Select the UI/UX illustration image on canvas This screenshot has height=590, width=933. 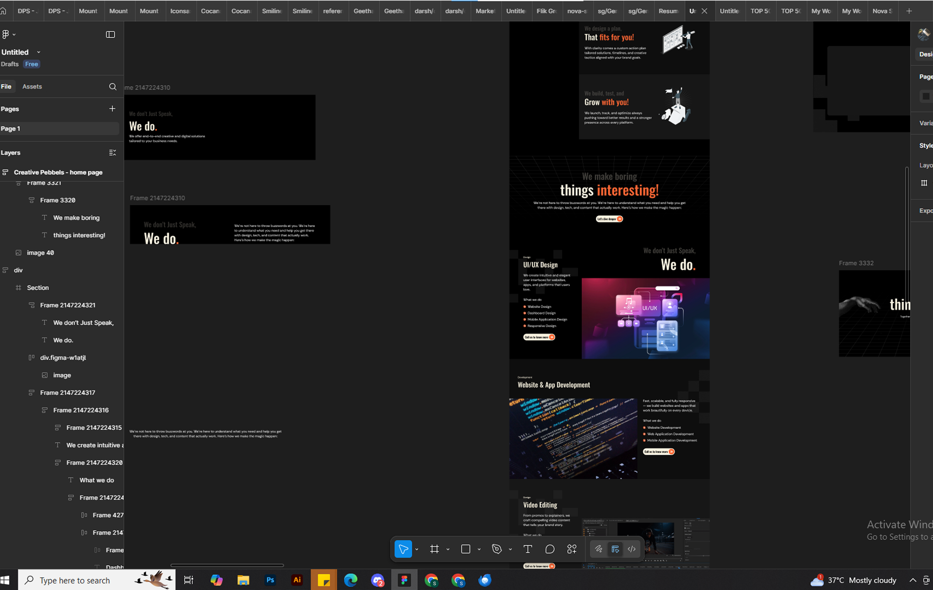pos(645,319)
